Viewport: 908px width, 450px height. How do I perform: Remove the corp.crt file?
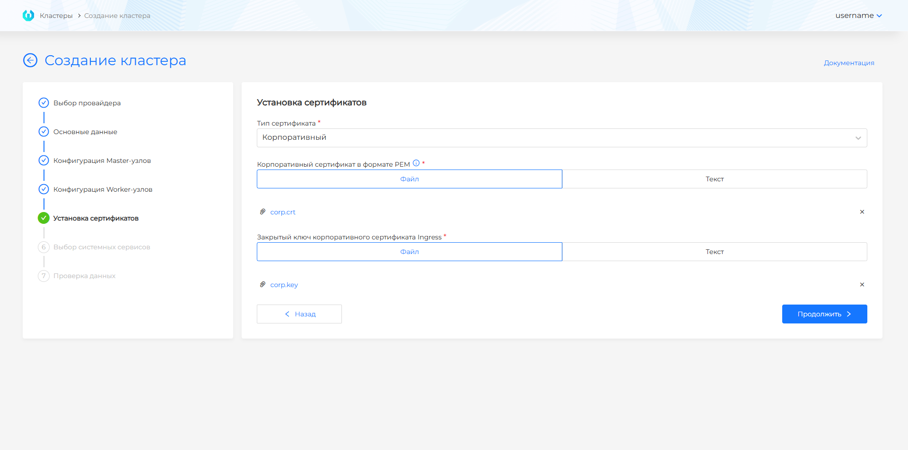pos(862,212)
